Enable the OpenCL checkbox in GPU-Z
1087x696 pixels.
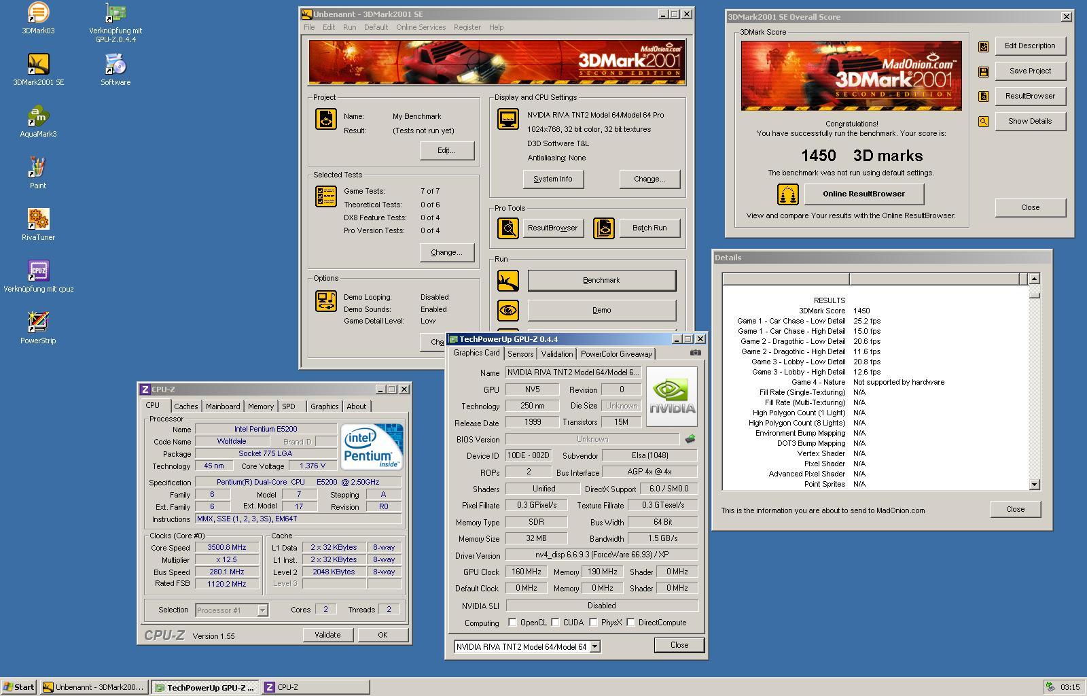click(512, 623)
